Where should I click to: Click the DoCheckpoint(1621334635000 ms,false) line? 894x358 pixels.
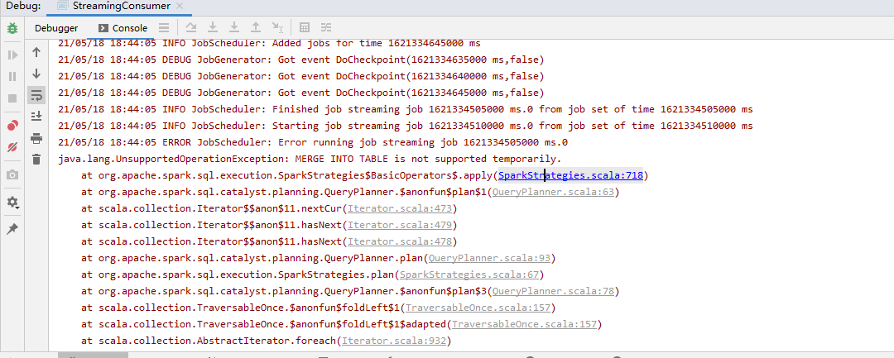tap(301, 60)
